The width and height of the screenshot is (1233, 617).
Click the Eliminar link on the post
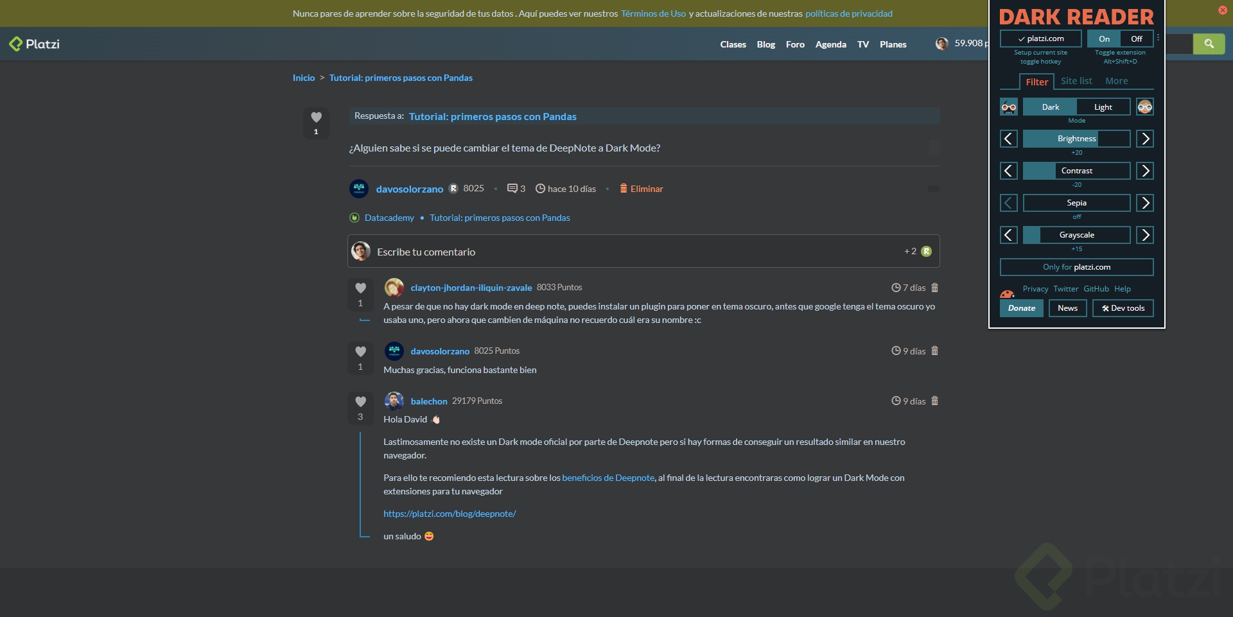click(x=647, y=189)
